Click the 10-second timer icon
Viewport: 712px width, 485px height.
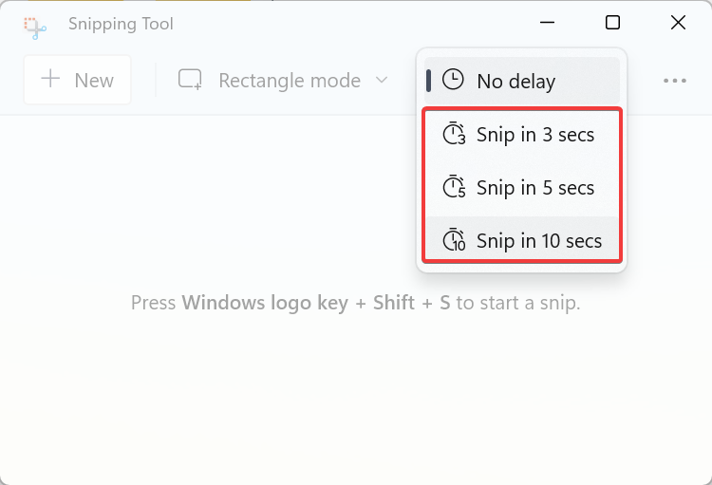click(x=454, y=239)
